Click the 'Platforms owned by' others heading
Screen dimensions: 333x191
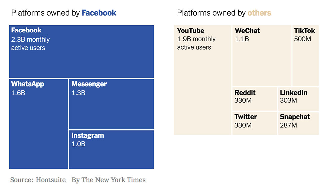[x=224, y=13]
